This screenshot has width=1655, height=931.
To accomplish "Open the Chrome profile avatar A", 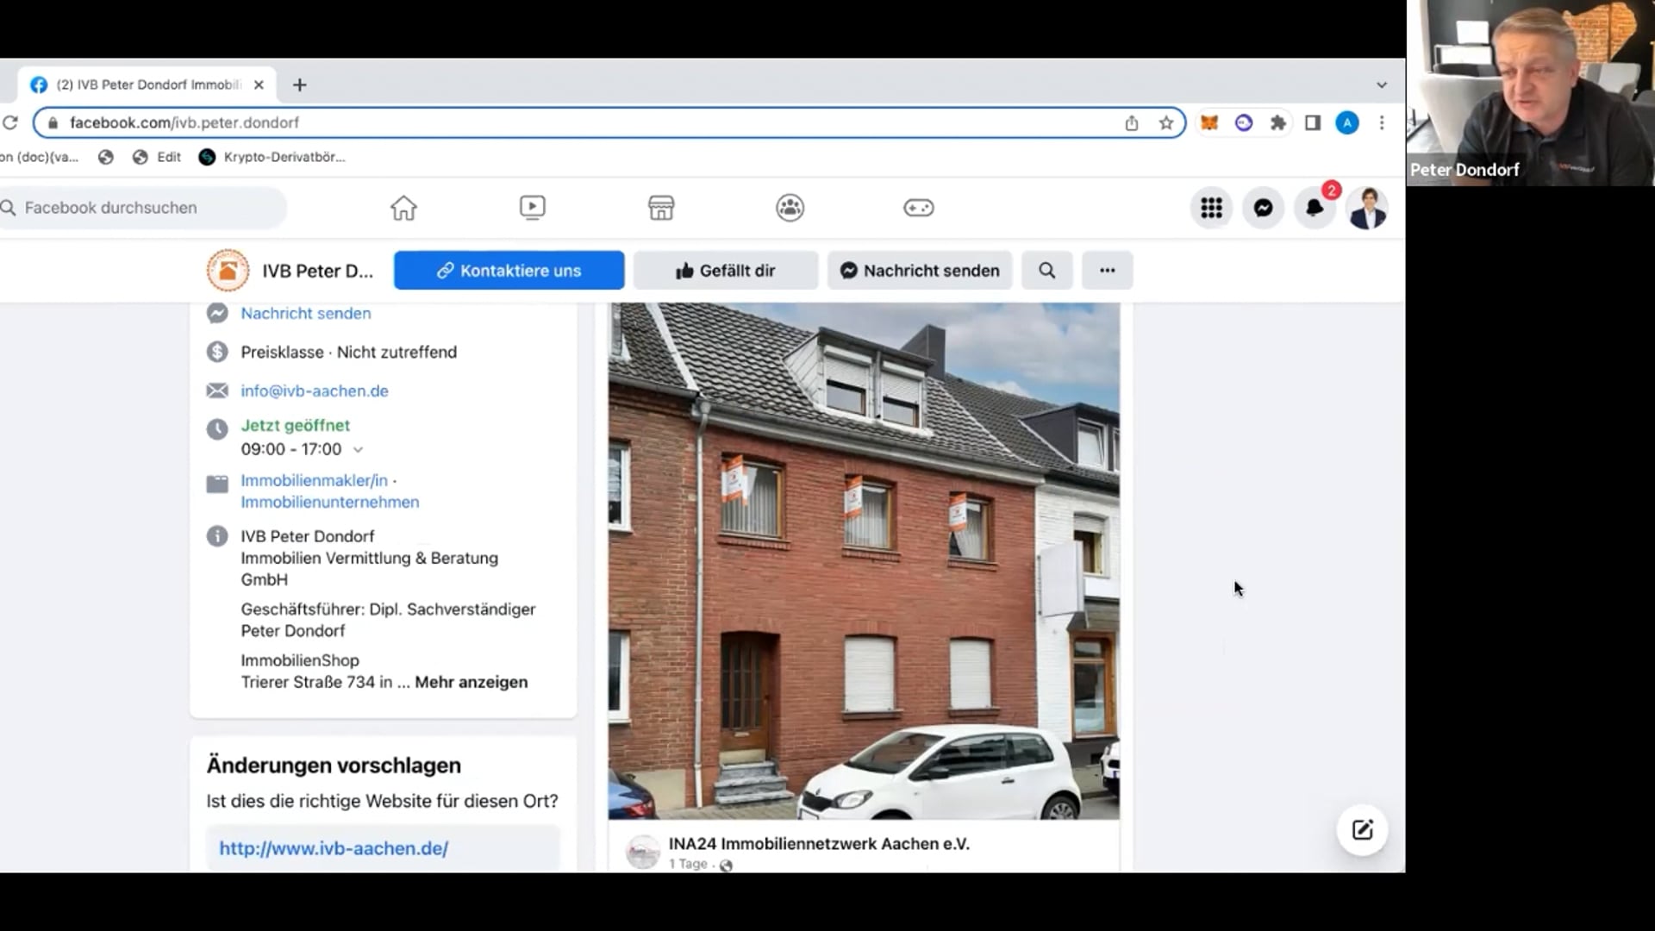I will [1347, 123].
